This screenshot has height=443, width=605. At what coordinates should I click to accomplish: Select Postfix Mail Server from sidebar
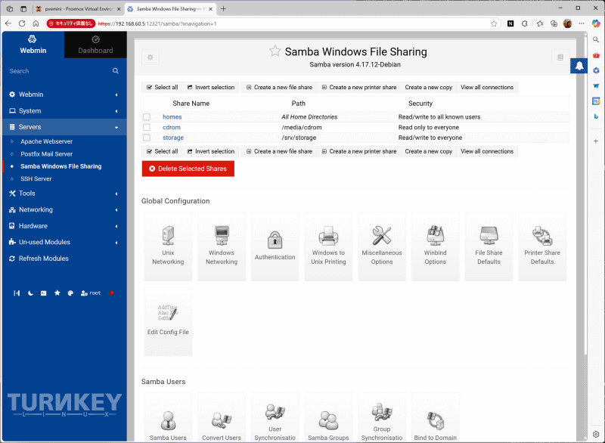click(x=45, y=153)
